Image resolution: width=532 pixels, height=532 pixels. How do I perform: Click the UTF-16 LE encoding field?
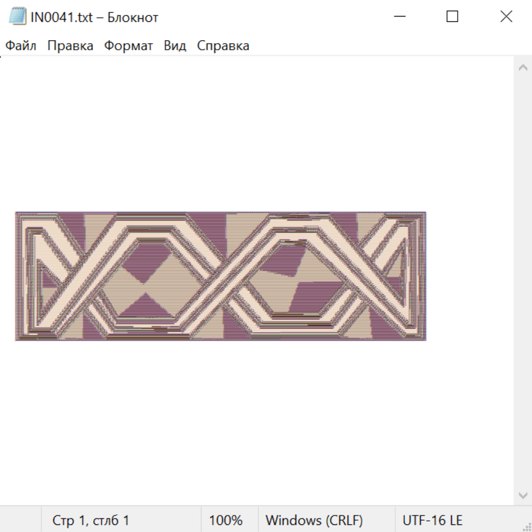coord(432,521)
